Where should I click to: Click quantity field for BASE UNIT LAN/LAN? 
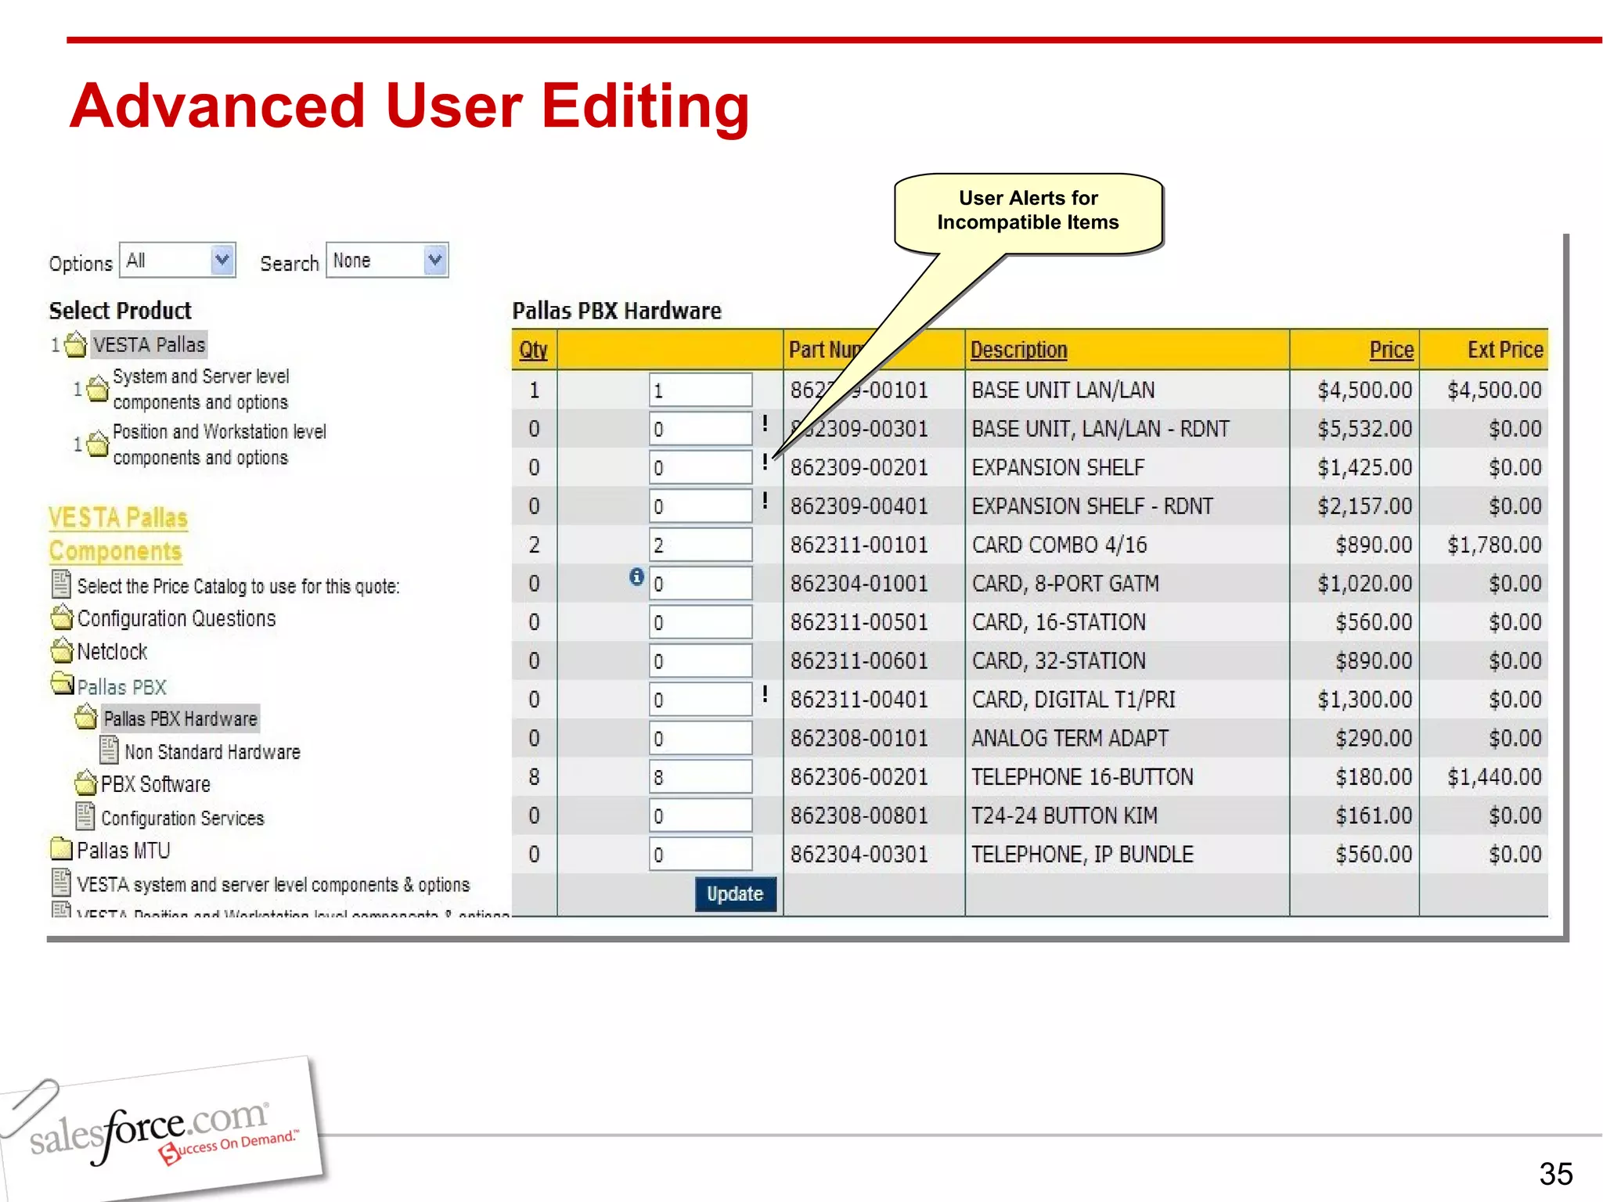[x=701, y=390]
